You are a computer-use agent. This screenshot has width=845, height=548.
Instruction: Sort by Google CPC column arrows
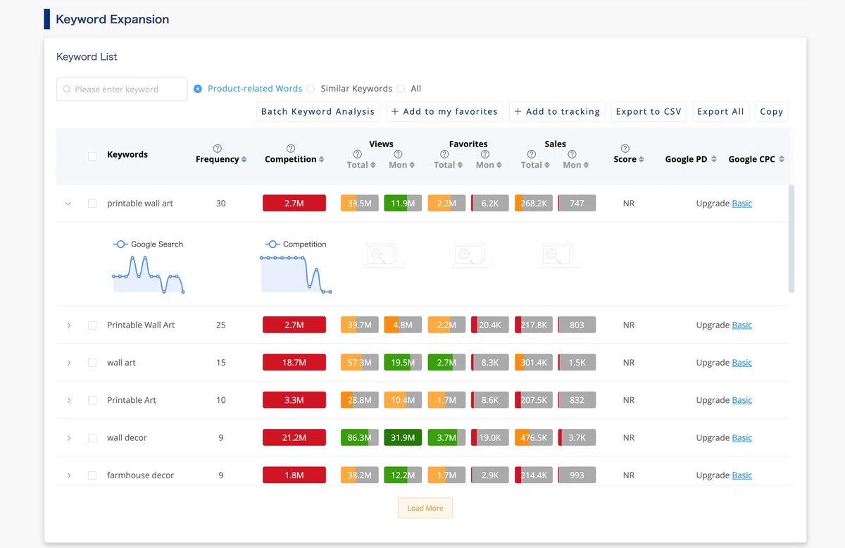[x=782, y=160]
